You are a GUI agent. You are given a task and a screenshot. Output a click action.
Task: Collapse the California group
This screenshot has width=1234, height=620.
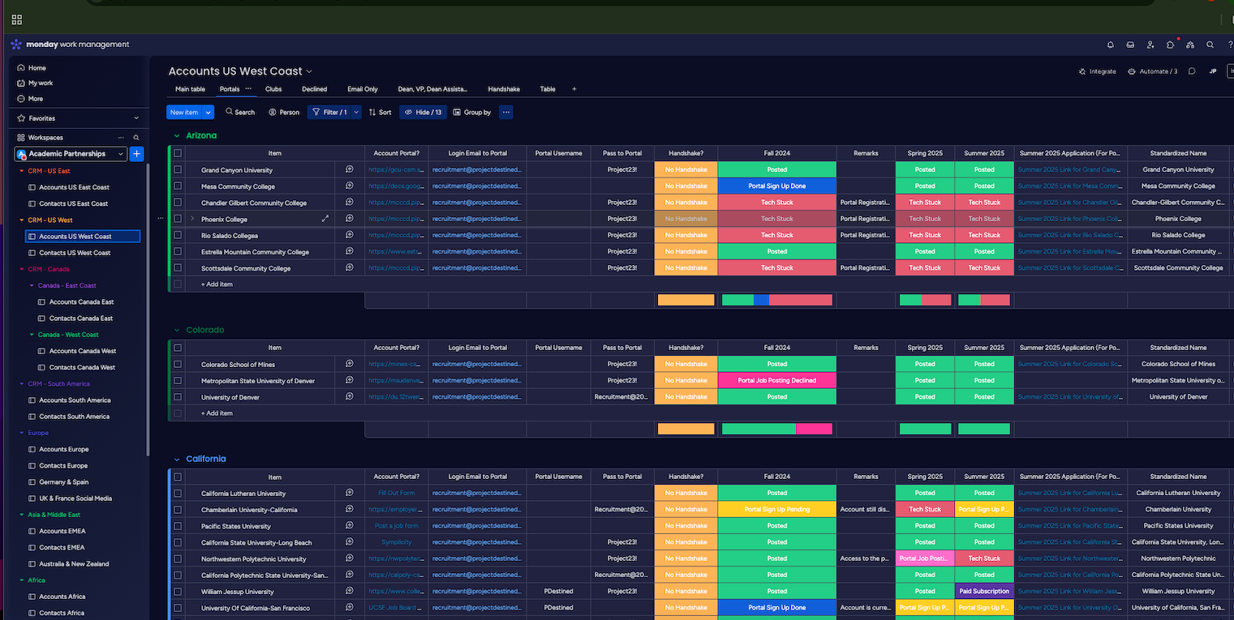(x=176, y=459)
